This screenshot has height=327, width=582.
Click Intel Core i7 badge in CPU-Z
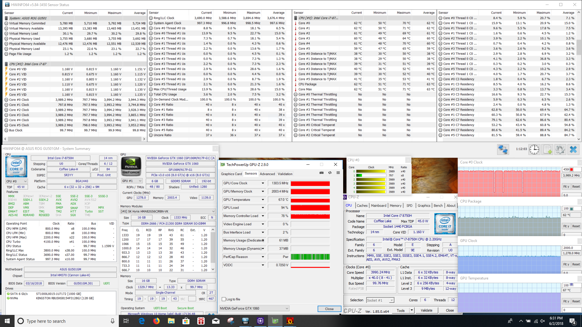click(445, 224)
